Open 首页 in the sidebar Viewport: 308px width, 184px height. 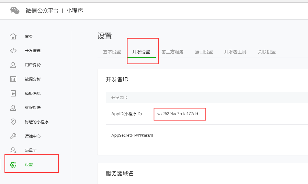(x=29, y=36)
